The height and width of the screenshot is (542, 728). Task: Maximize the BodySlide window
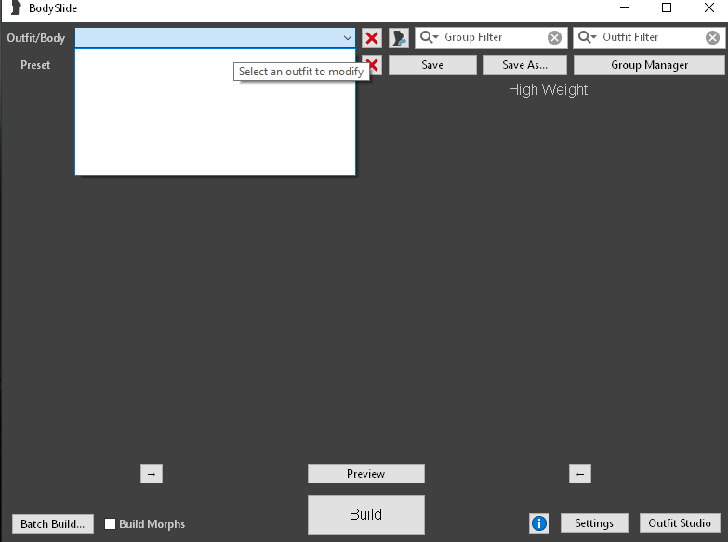point(667,7)
